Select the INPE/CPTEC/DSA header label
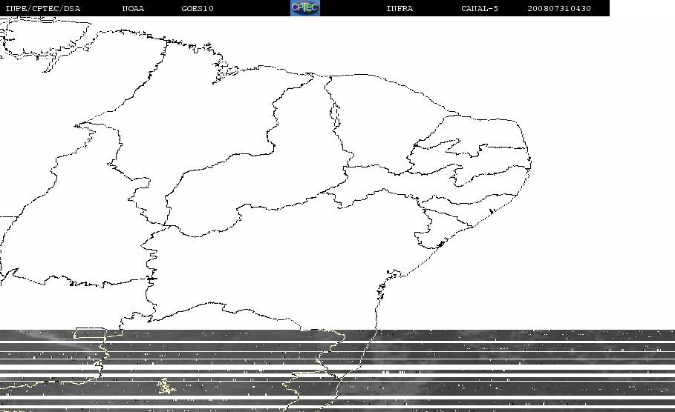This screenshot has width=675, height=412. click(x=42, y=8)
